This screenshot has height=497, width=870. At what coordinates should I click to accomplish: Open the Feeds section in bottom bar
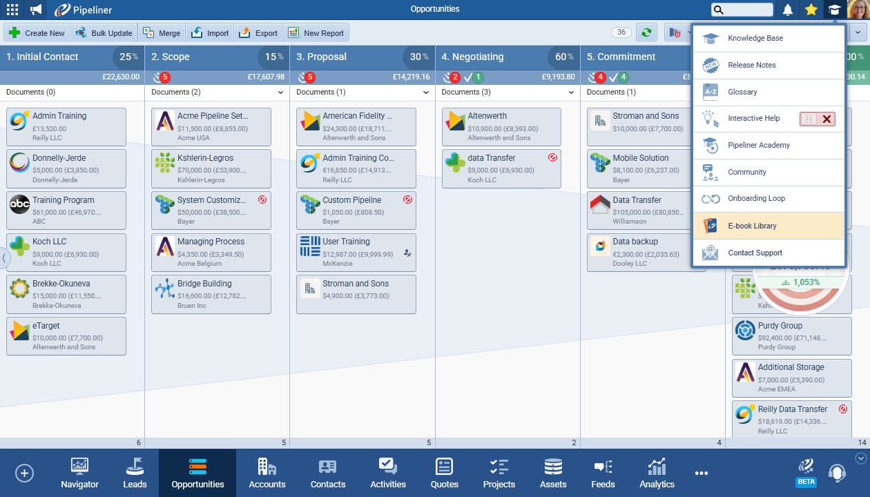(603, 474)
